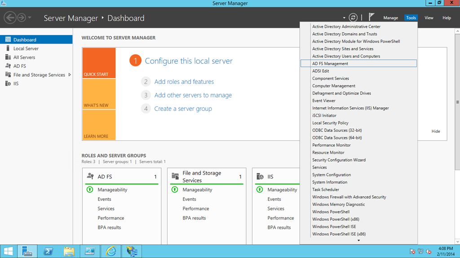Hide the welcome tile

pos(436,131)
